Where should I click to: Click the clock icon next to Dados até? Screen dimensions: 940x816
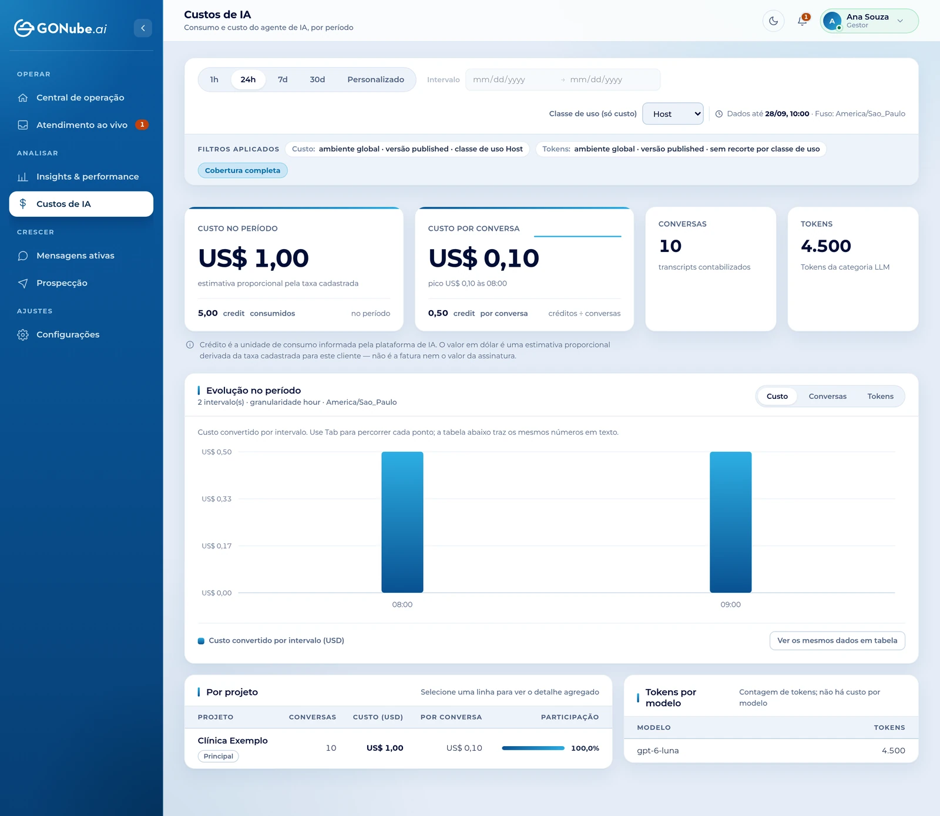click(719, 114)
